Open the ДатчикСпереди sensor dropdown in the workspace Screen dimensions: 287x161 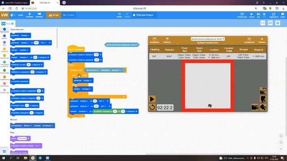(x=92, y=70)
